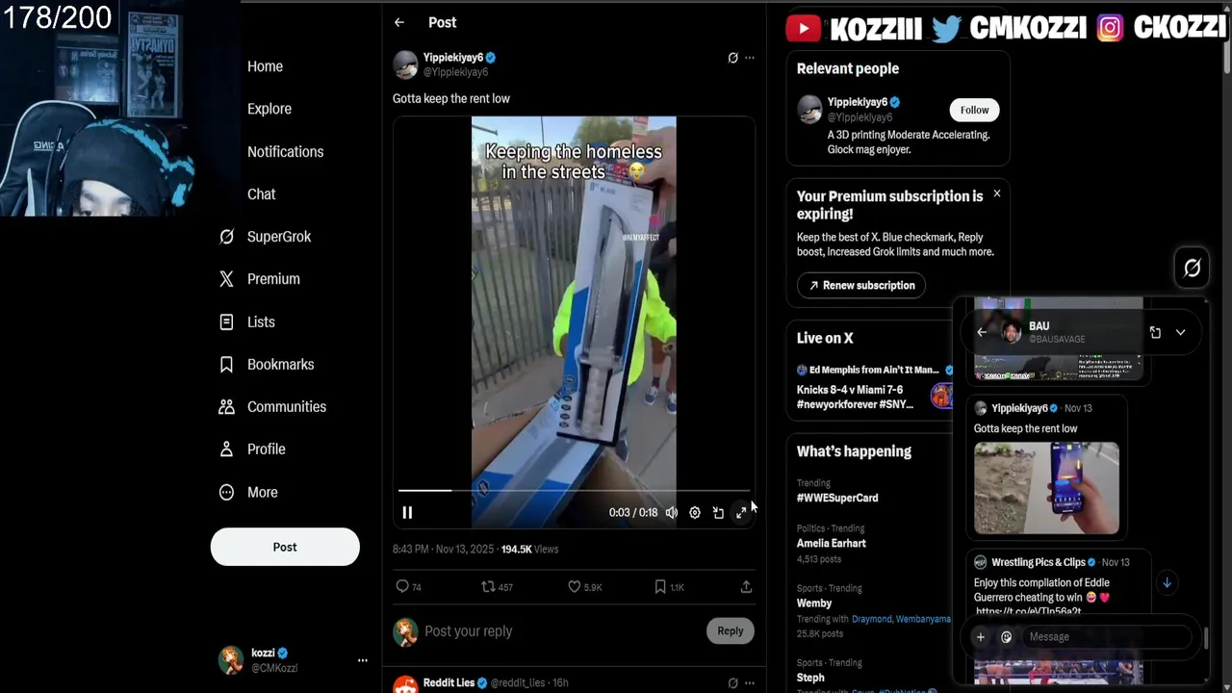1232x693 pixels.
Task: Mute the video volume icon
Action: [x=672, y=513]
